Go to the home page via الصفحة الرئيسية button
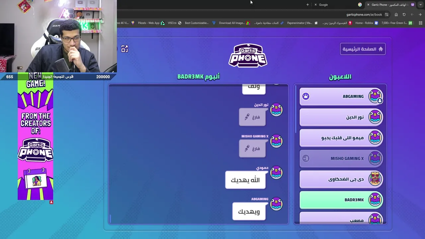425x239 pixels. (x=363, y=49)
